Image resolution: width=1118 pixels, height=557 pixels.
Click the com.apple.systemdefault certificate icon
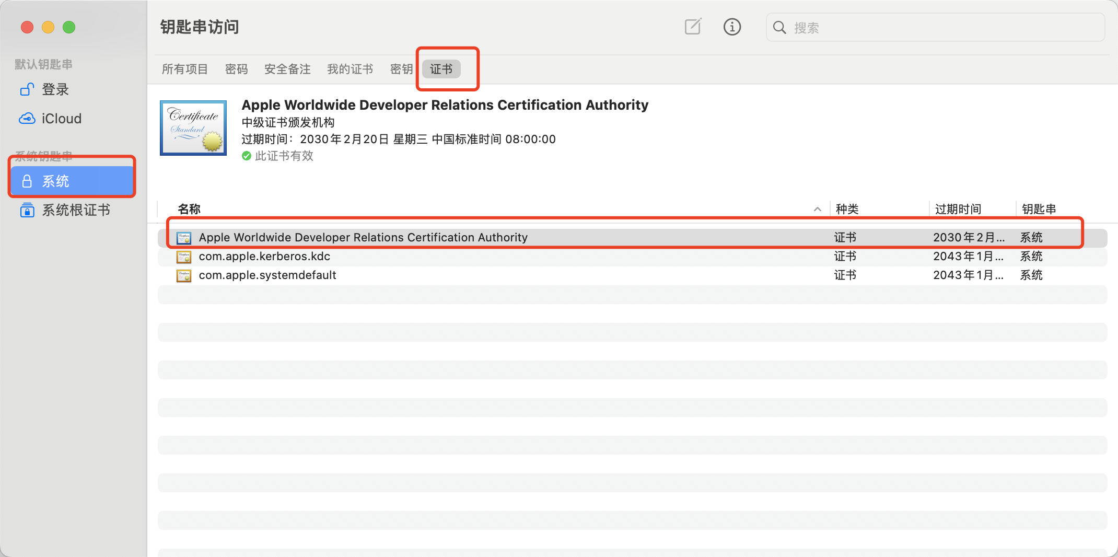184,276
